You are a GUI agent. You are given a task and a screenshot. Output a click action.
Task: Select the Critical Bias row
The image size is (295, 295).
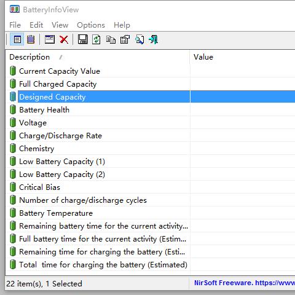click(x=151, y=187)
